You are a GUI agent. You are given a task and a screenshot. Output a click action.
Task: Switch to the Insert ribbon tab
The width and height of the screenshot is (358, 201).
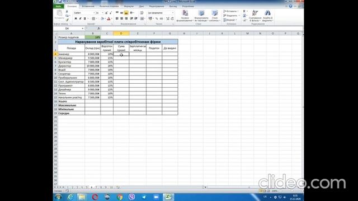pyautogui.click(x=88, y=6)
